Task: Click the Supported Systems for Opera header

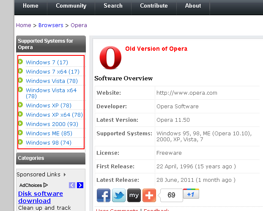Action: (51, 44)
